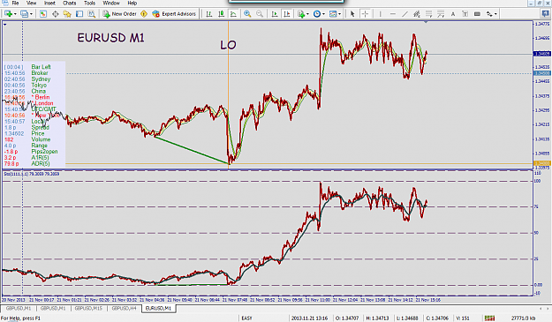The image size is (552, 322).
Task: Select the horizontal line tool
Action: coord(392,14)
